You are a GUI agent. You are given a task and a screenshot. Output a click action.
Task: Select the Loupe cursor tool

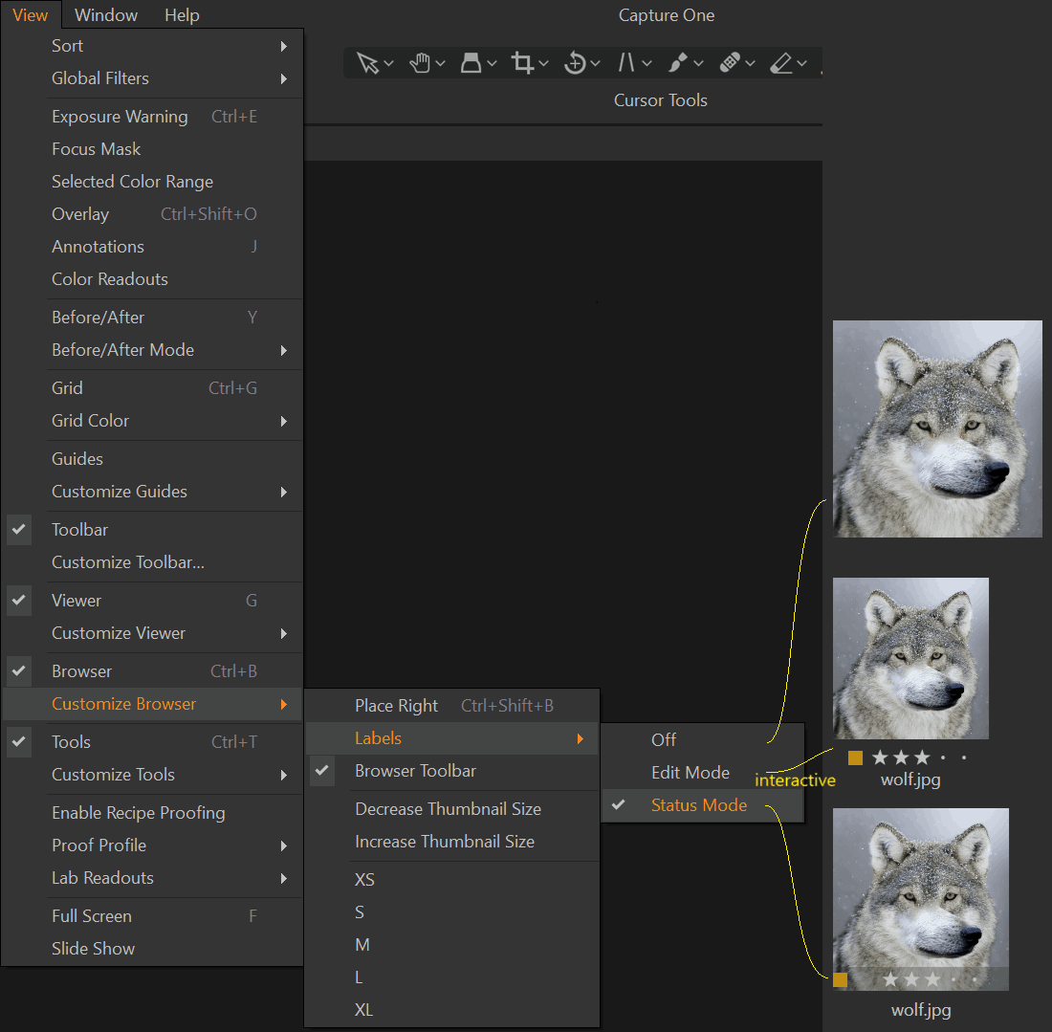click(x=471, y=63)
